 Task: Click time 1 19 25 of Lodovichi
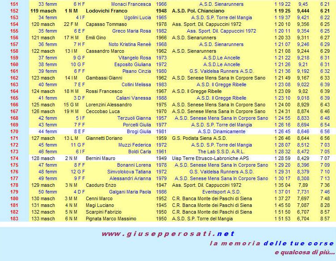[x=282, y=11]
